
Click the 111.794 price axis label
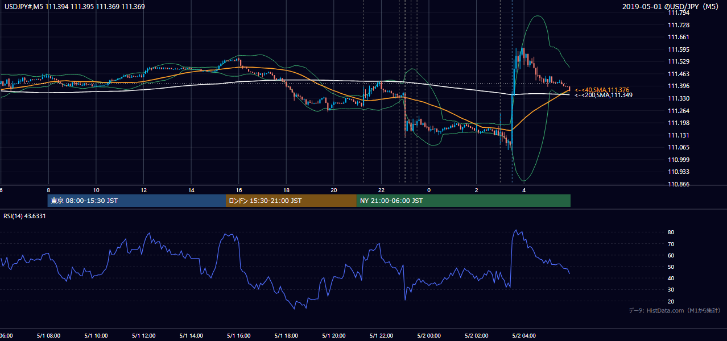[x=679, y=13]
